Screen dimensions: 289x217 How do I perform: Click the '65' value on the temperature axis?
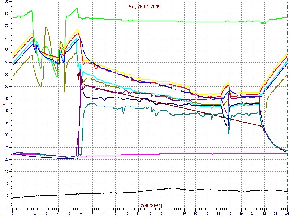point(7,50)
